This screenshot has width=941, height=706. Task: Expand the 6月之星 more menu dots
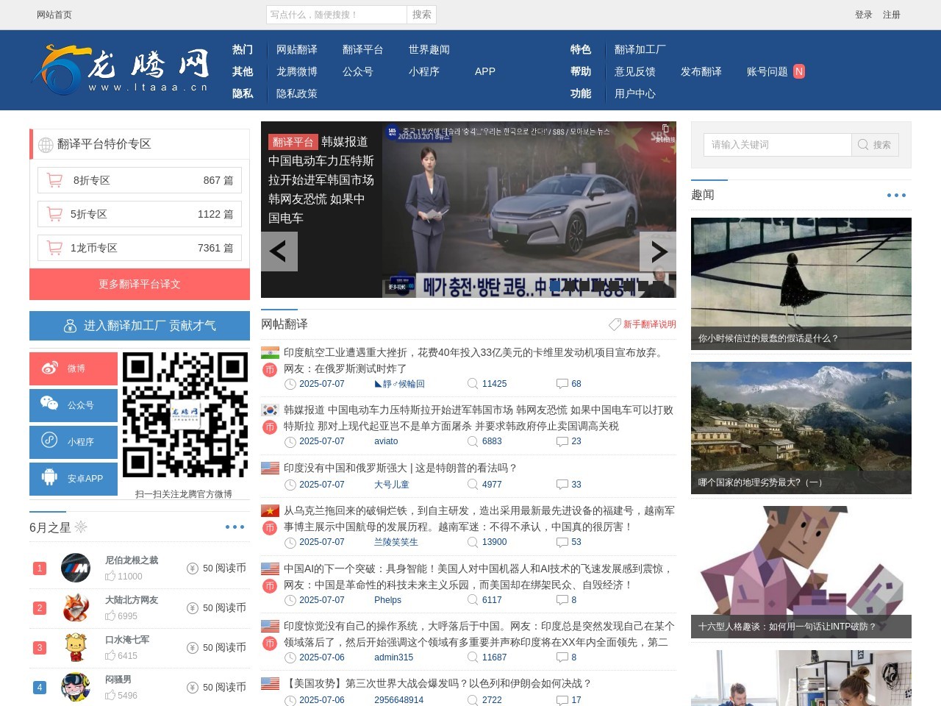pos(235,527)
